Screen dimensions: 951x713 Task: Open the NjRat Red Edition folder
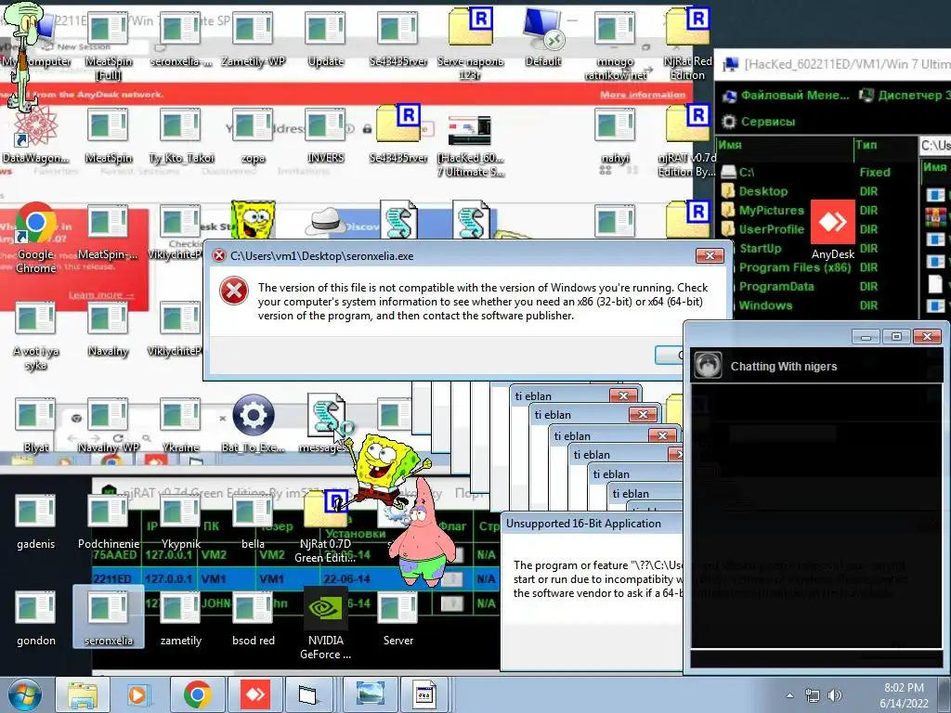687,44
